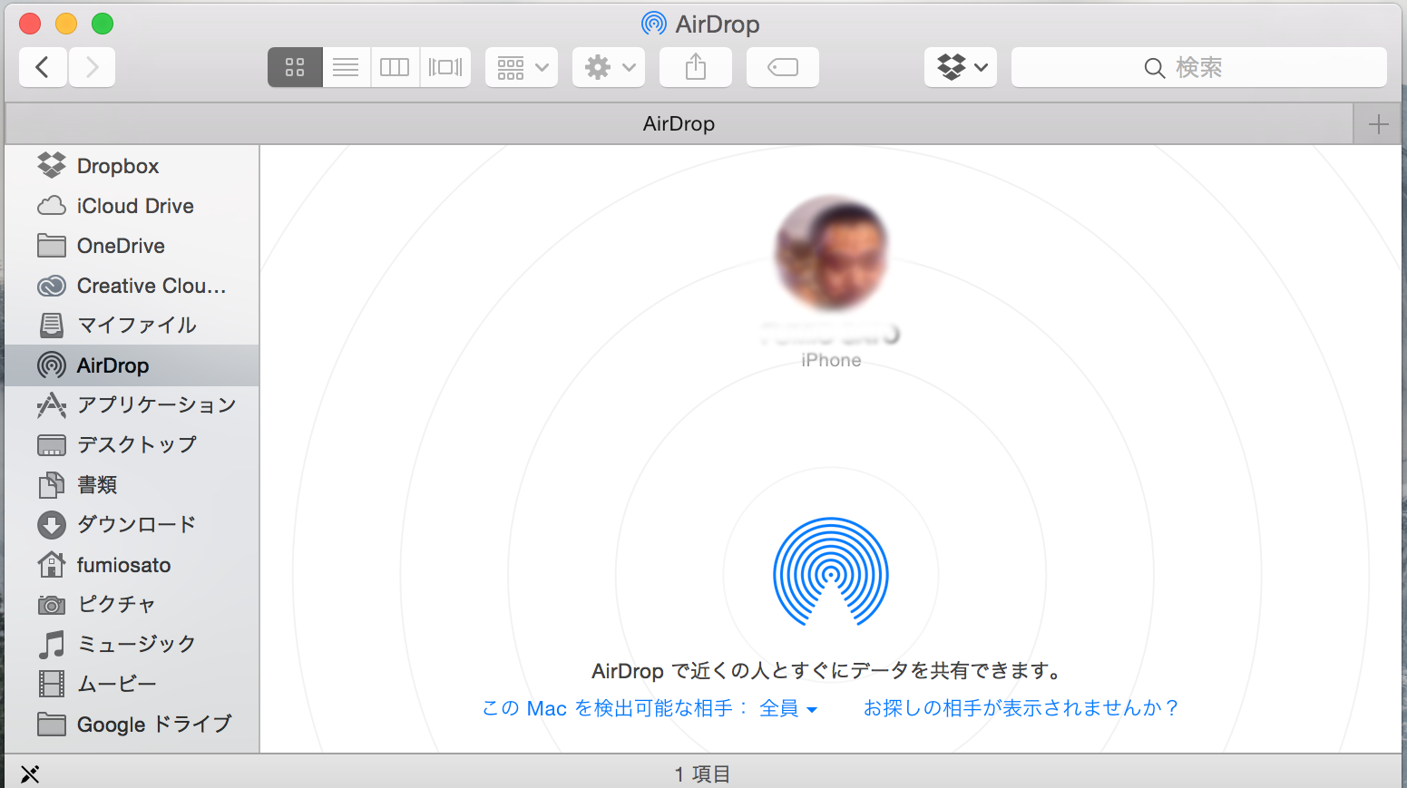Screen dimensions: 1407x788
Task: Switch to list view
Action: coord(346,67)
